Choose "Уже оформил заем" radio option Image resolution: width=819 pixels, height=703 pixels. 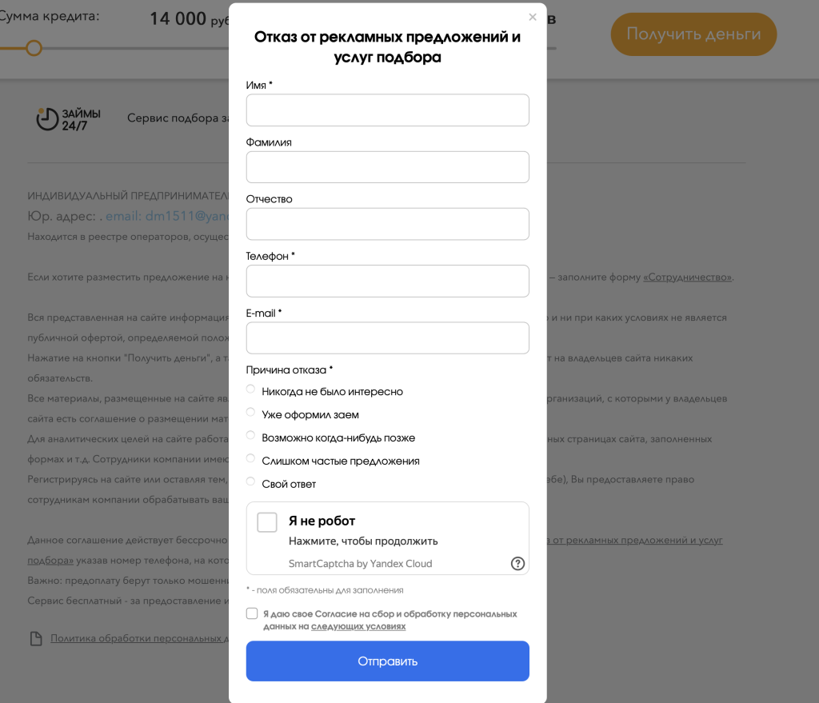[251, 413]
